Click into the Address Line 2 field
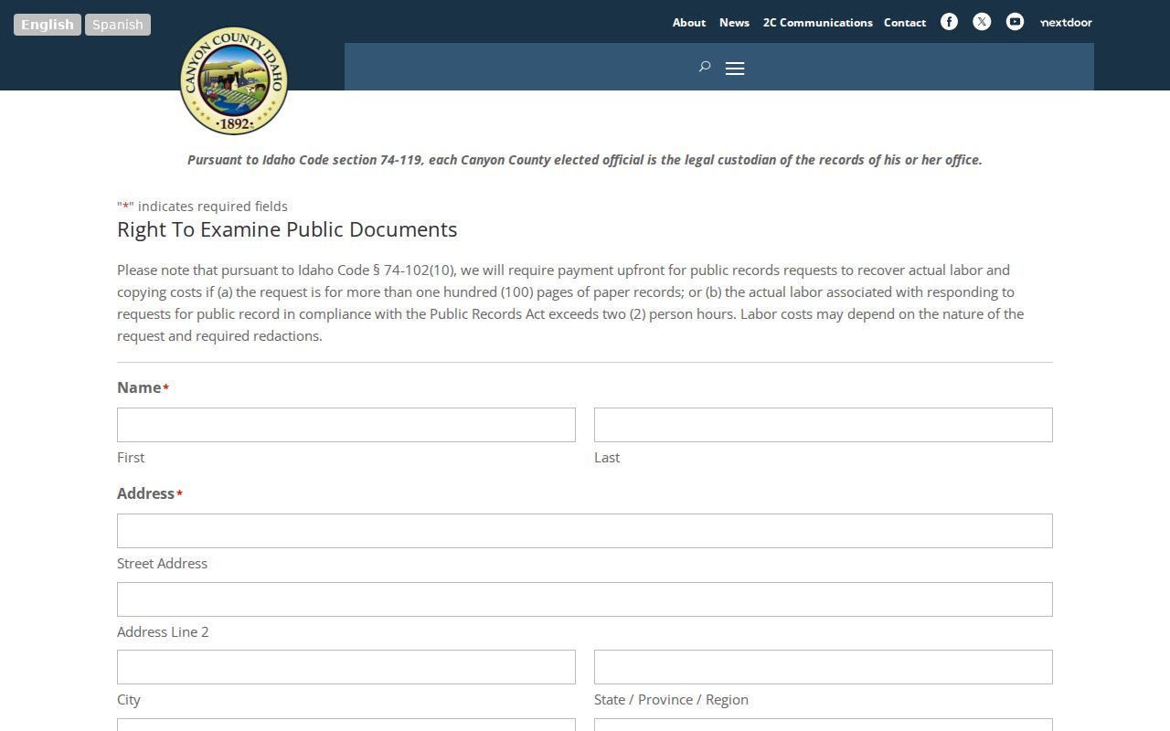The height and width of the screenshot is (731, 1170). pos(585,599)
